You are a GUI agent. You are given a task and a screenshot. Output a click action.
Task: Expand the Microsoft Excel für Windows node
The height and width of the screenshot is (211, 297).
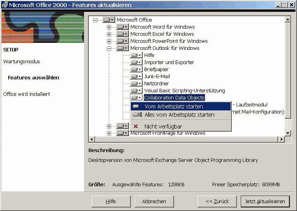[109, 34]
